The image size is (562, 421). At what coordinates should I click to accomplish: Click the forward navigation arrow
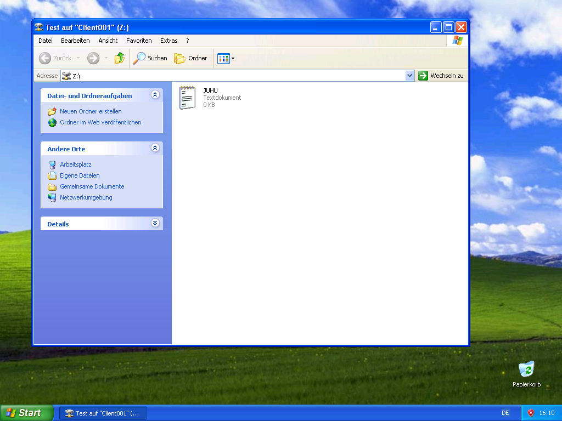(x=93, y=58)
